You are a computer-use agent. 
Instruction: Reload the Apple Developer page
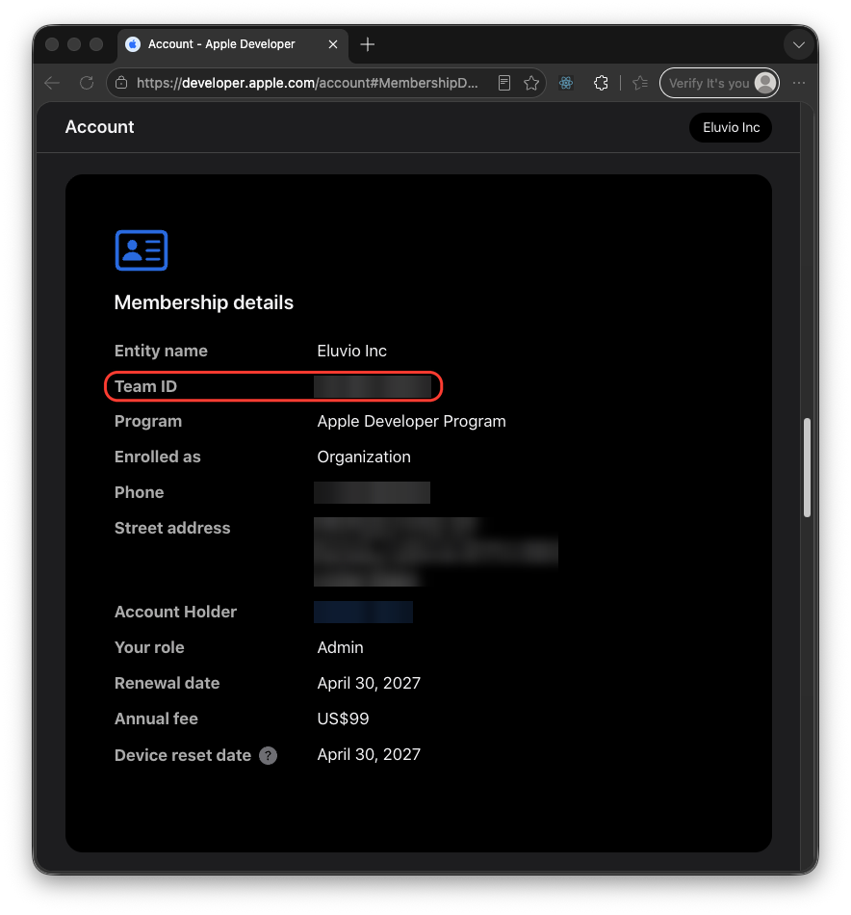(87, 83)
